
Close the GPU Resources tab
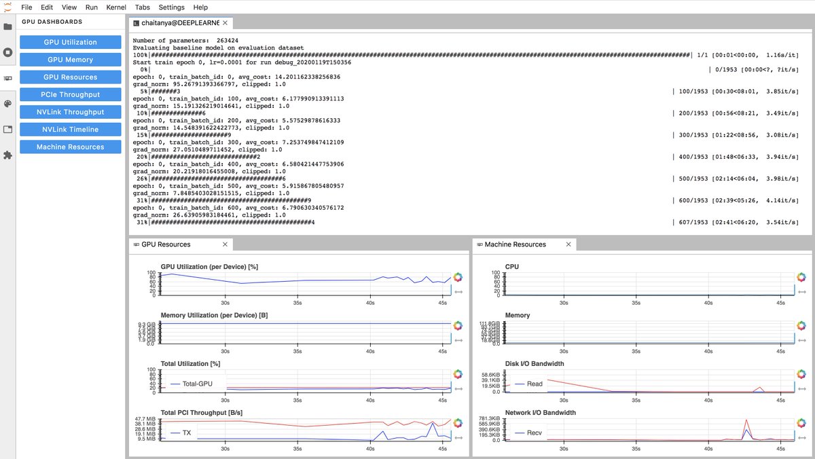pos(225,244)
